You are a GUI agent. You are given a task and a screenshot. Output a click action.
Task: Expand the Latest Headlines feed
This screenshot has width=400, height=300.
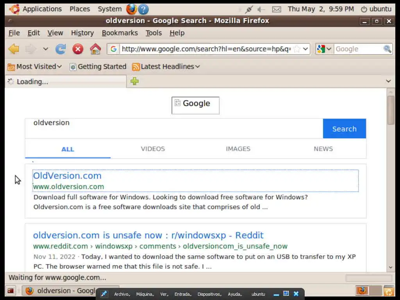click(x=166, y=66)
